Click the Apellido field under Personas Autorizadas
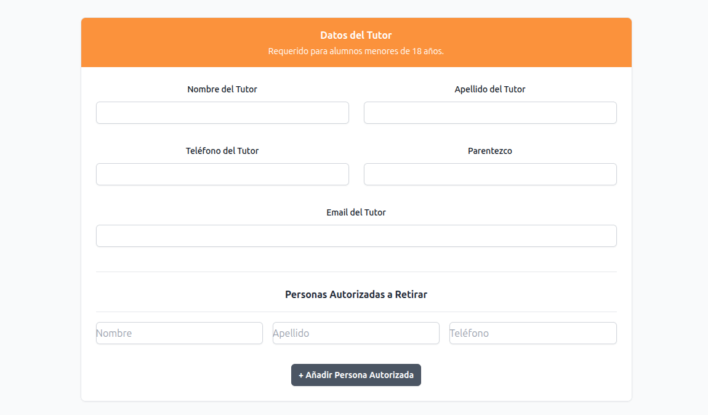Image resolution: width=708 pixels, height=415 pixels. [x=356, y=333]
